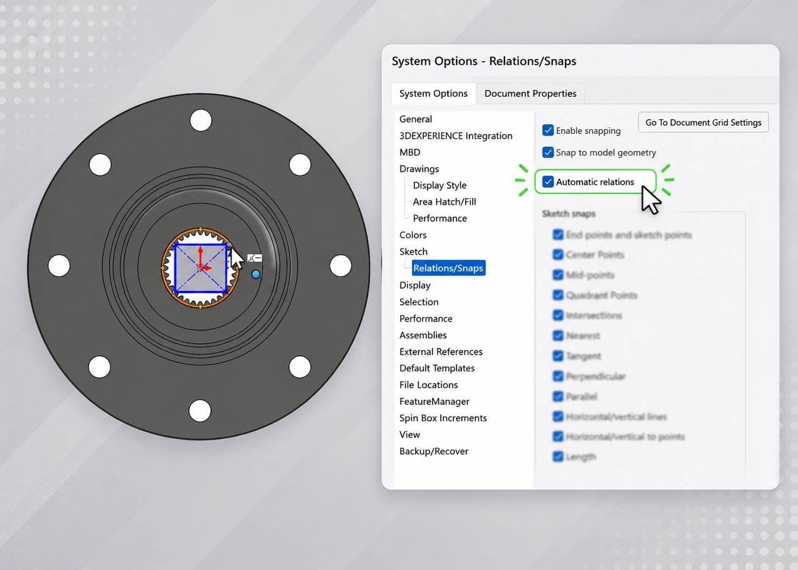Disable the Center Points snap checkbox

point(558,255)
